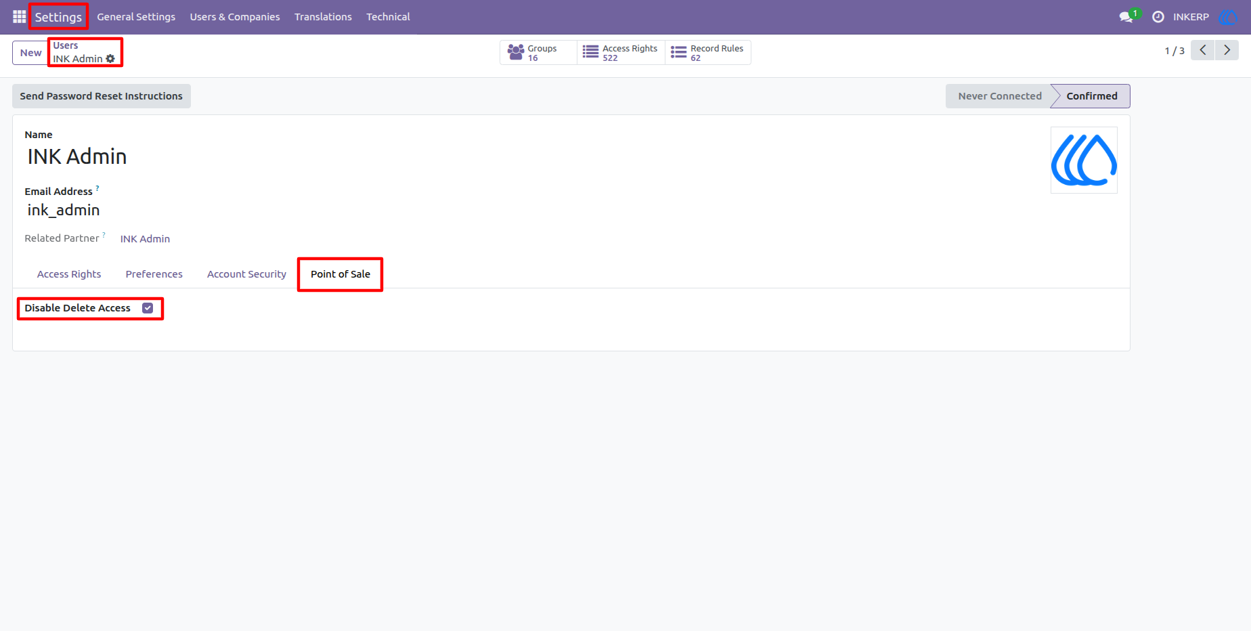Open the INK Admin related partner link

(145, 239)
